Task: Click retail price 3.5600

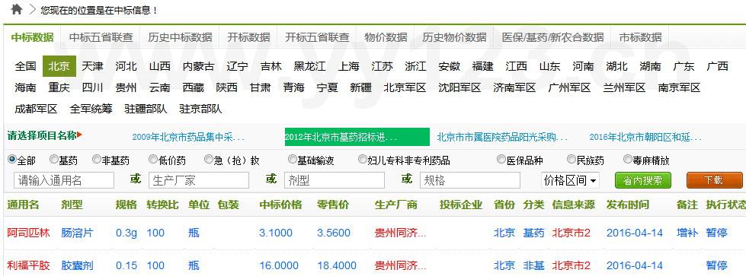Action: coord(334,233)
